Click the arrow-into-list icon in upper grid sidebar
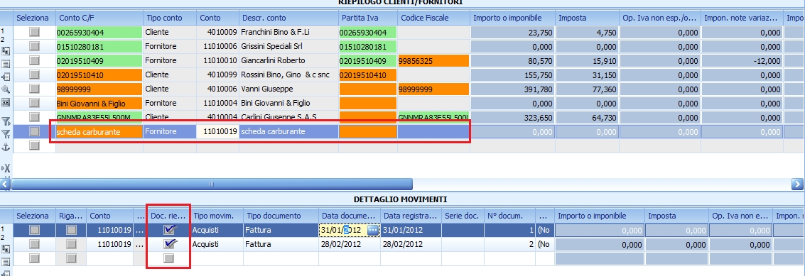This screenshot has width=805, height=276. click(x=6, y=77)
